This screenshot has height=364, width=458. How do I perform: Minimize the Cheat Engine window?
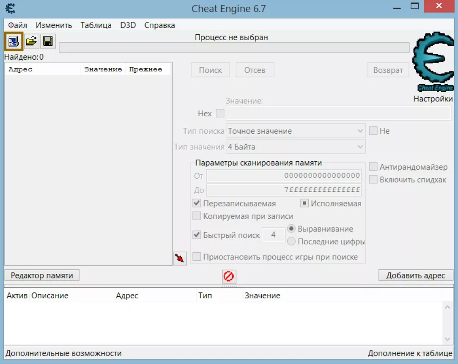[397, 7]
